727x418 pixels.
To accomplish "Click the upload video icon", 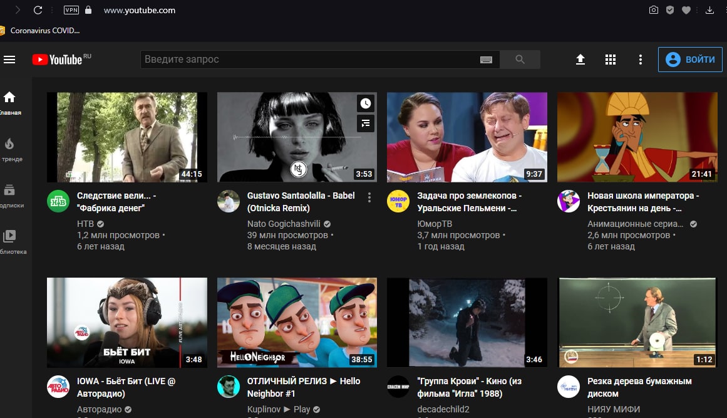I will coord(580,60).
